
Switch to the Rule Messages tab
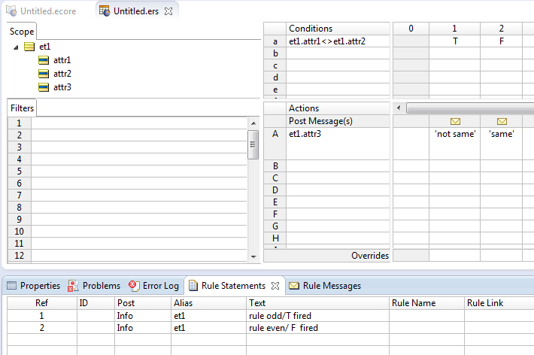325,286
